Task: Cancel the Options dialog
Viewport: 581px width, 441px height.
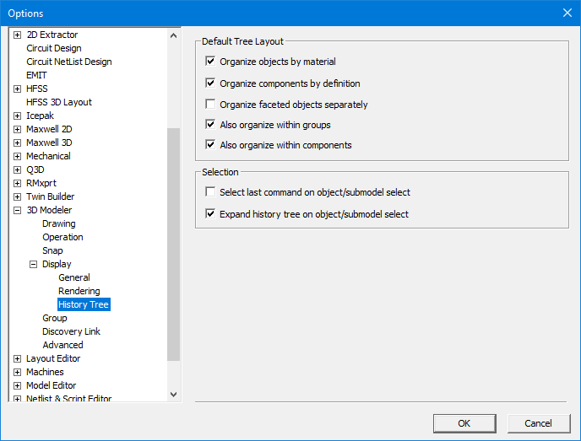Action: [x=539, y=423]
